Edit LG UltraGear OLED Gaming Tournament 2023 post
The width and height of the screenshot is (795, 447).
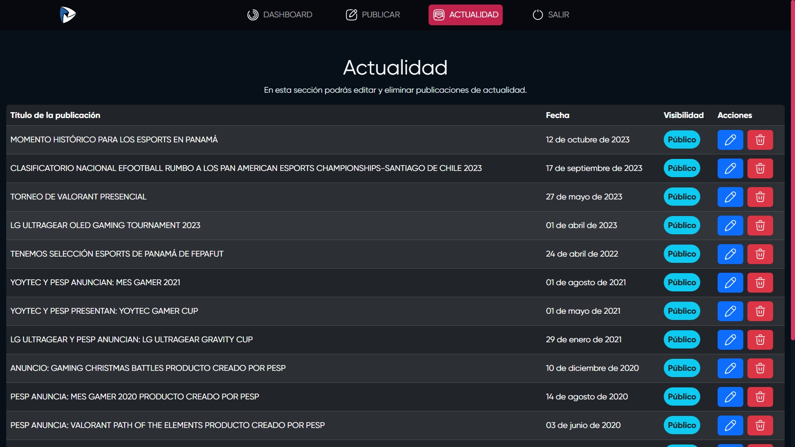(x=730, y=226)
